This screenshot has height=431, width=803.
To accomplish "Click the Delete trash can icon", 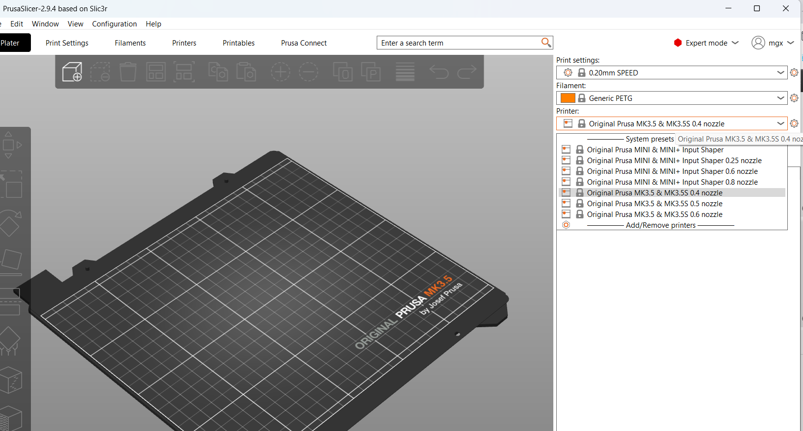I will coord(128,72).
